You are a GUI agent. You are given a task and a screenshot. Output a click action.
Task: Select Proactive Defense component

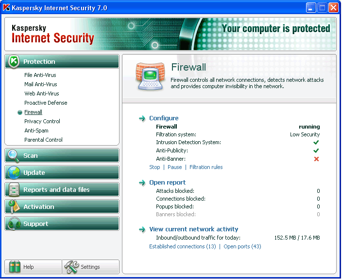point(46,103)
